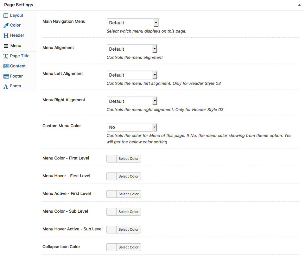Open the Menu Alignment dropdown
Screen dimensions: 305x263
132,49
